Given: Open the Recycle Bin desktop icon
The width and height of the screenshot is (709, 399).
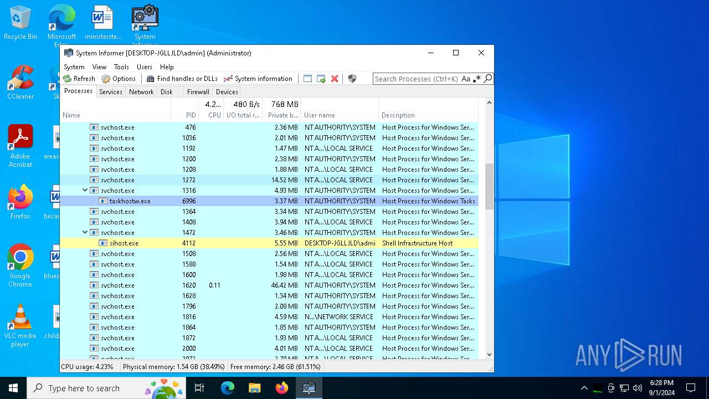Looking at the screenshot, I should [x=20, y=23].
